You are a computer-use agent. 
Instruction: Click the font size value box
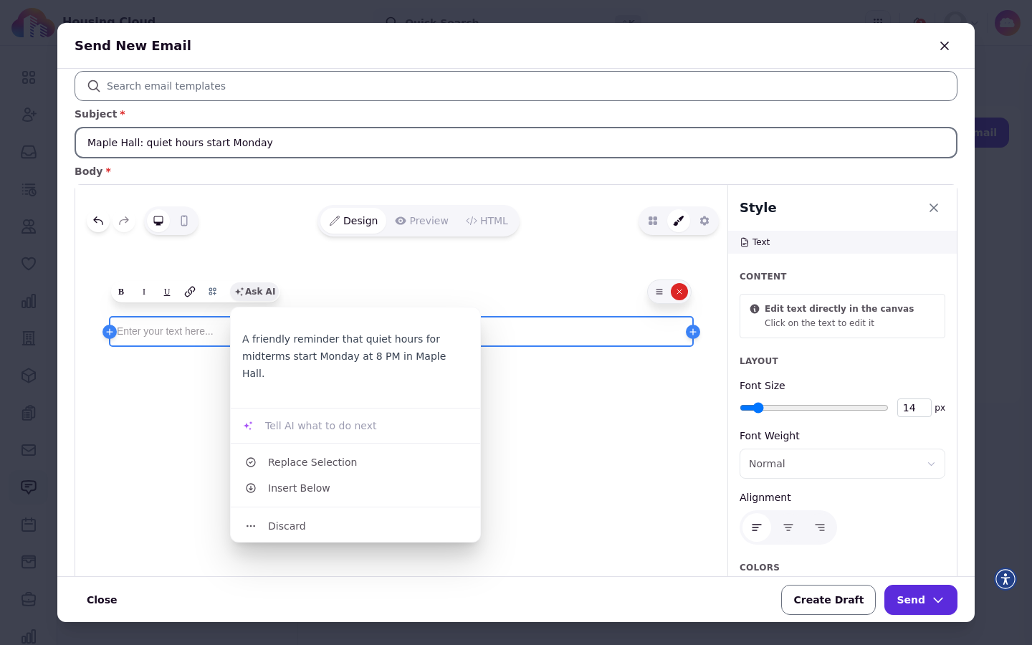pyautogui.click(x=914, y=408)
